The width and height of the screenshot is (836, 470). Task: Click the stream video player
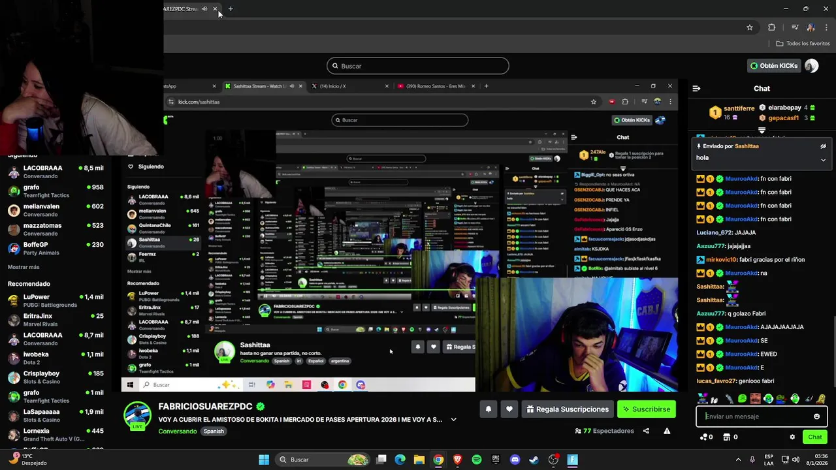(399, 235)
